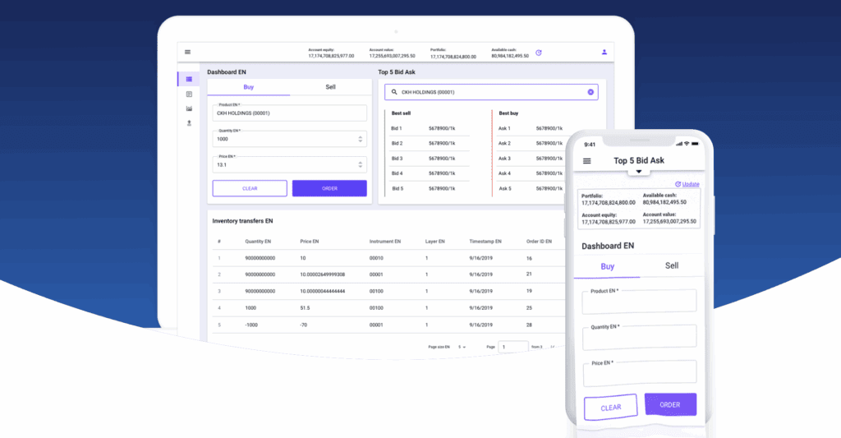Viewport: 841px width, 438px height.
Task: Open the user profile icon in header
Action: click(x=604, y=52)
